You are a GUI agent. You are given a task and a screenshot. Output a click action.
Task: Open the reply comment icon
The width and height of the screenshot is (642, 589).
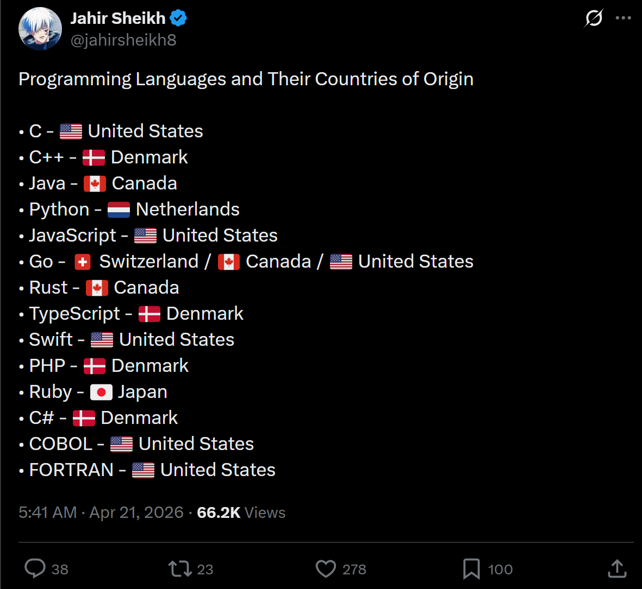click(x=35, y=568)
